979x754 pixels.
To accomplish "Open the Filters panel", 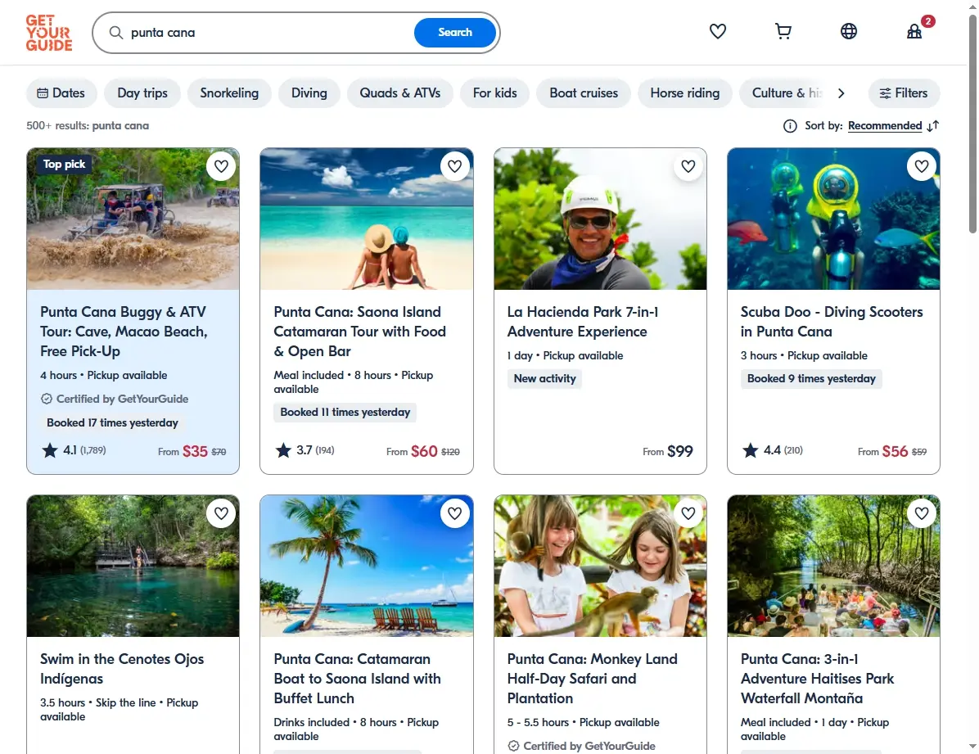I will (904, 93).
